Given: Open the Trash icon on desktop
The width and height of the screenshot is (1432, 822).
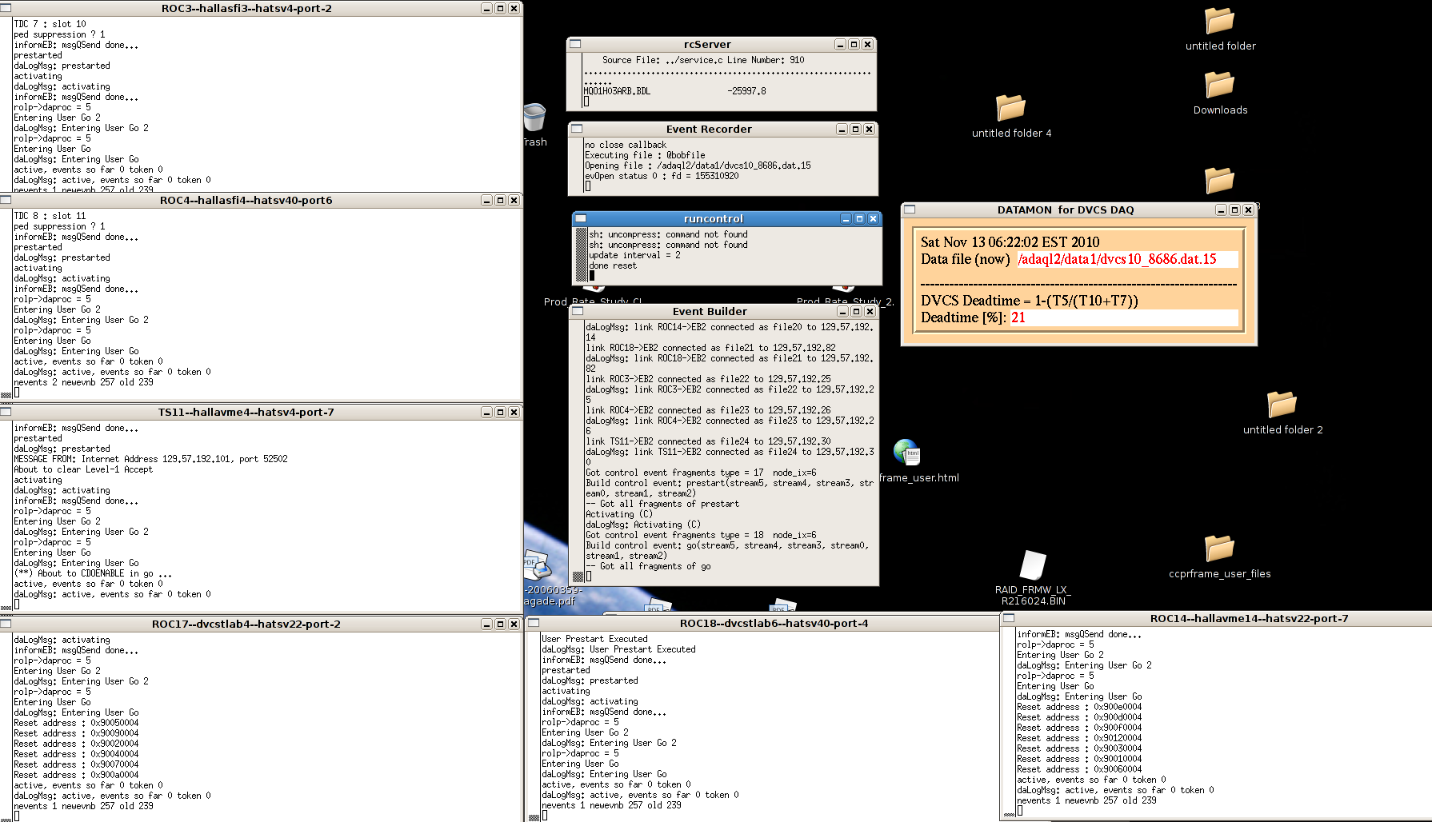Looking at the screenshot, I should pyautogui.click(x=534, y=118).
